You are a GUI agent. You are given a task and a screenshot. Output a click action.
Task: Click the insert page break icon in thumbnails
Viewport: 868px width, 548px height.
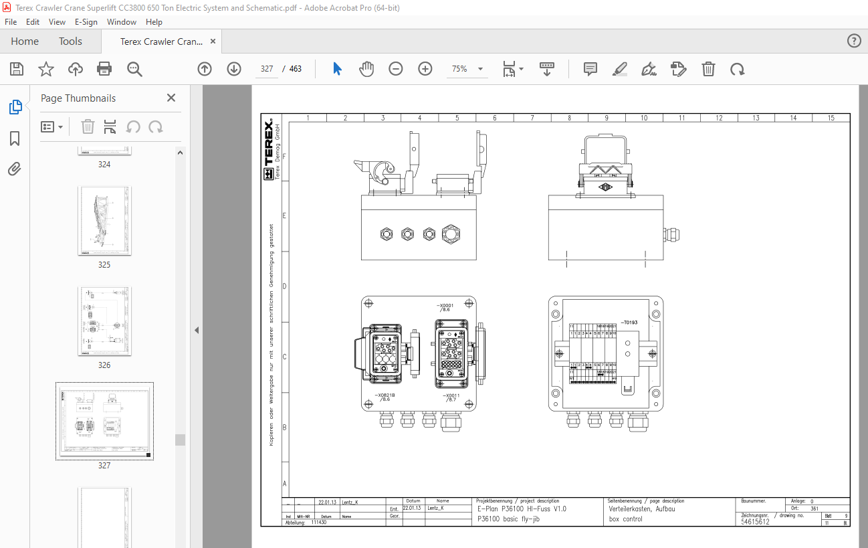(110, 126)
